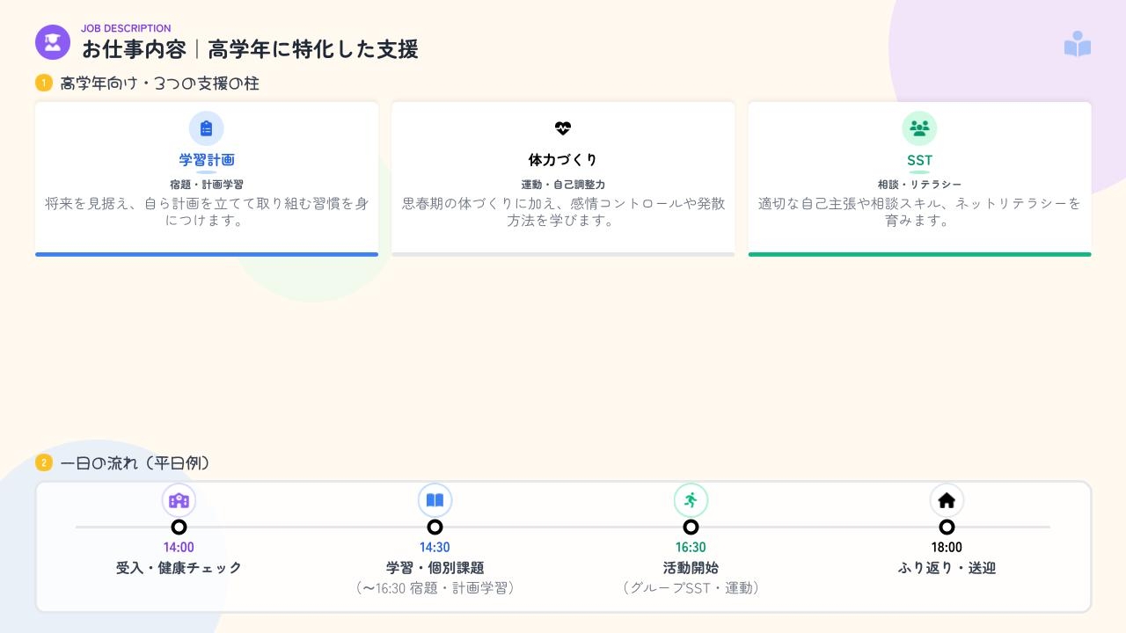Click the book reader icon top right
This screenshot has width=1126, height=633.
click(1078, 44)
